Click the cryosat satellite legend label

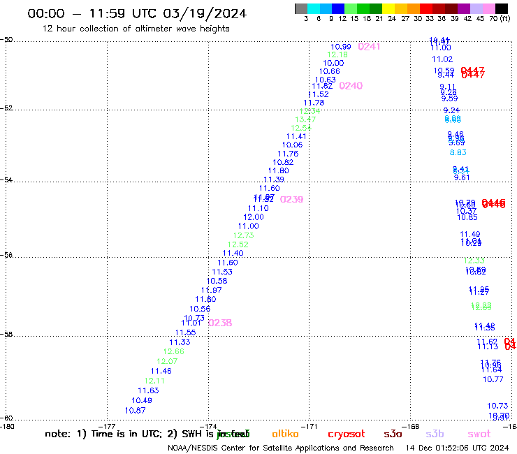point(347,434)
